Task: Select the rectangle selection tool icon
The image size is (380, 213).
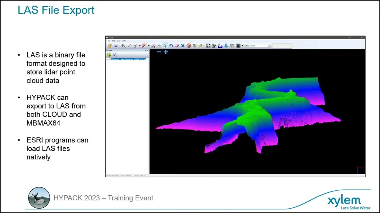Action: [x=135, y=46]
